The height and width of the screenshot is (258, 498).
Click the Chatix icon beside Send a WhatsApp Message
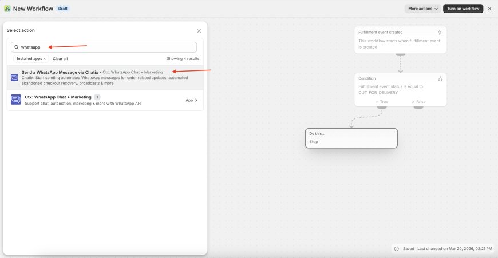tap(15, 77)
